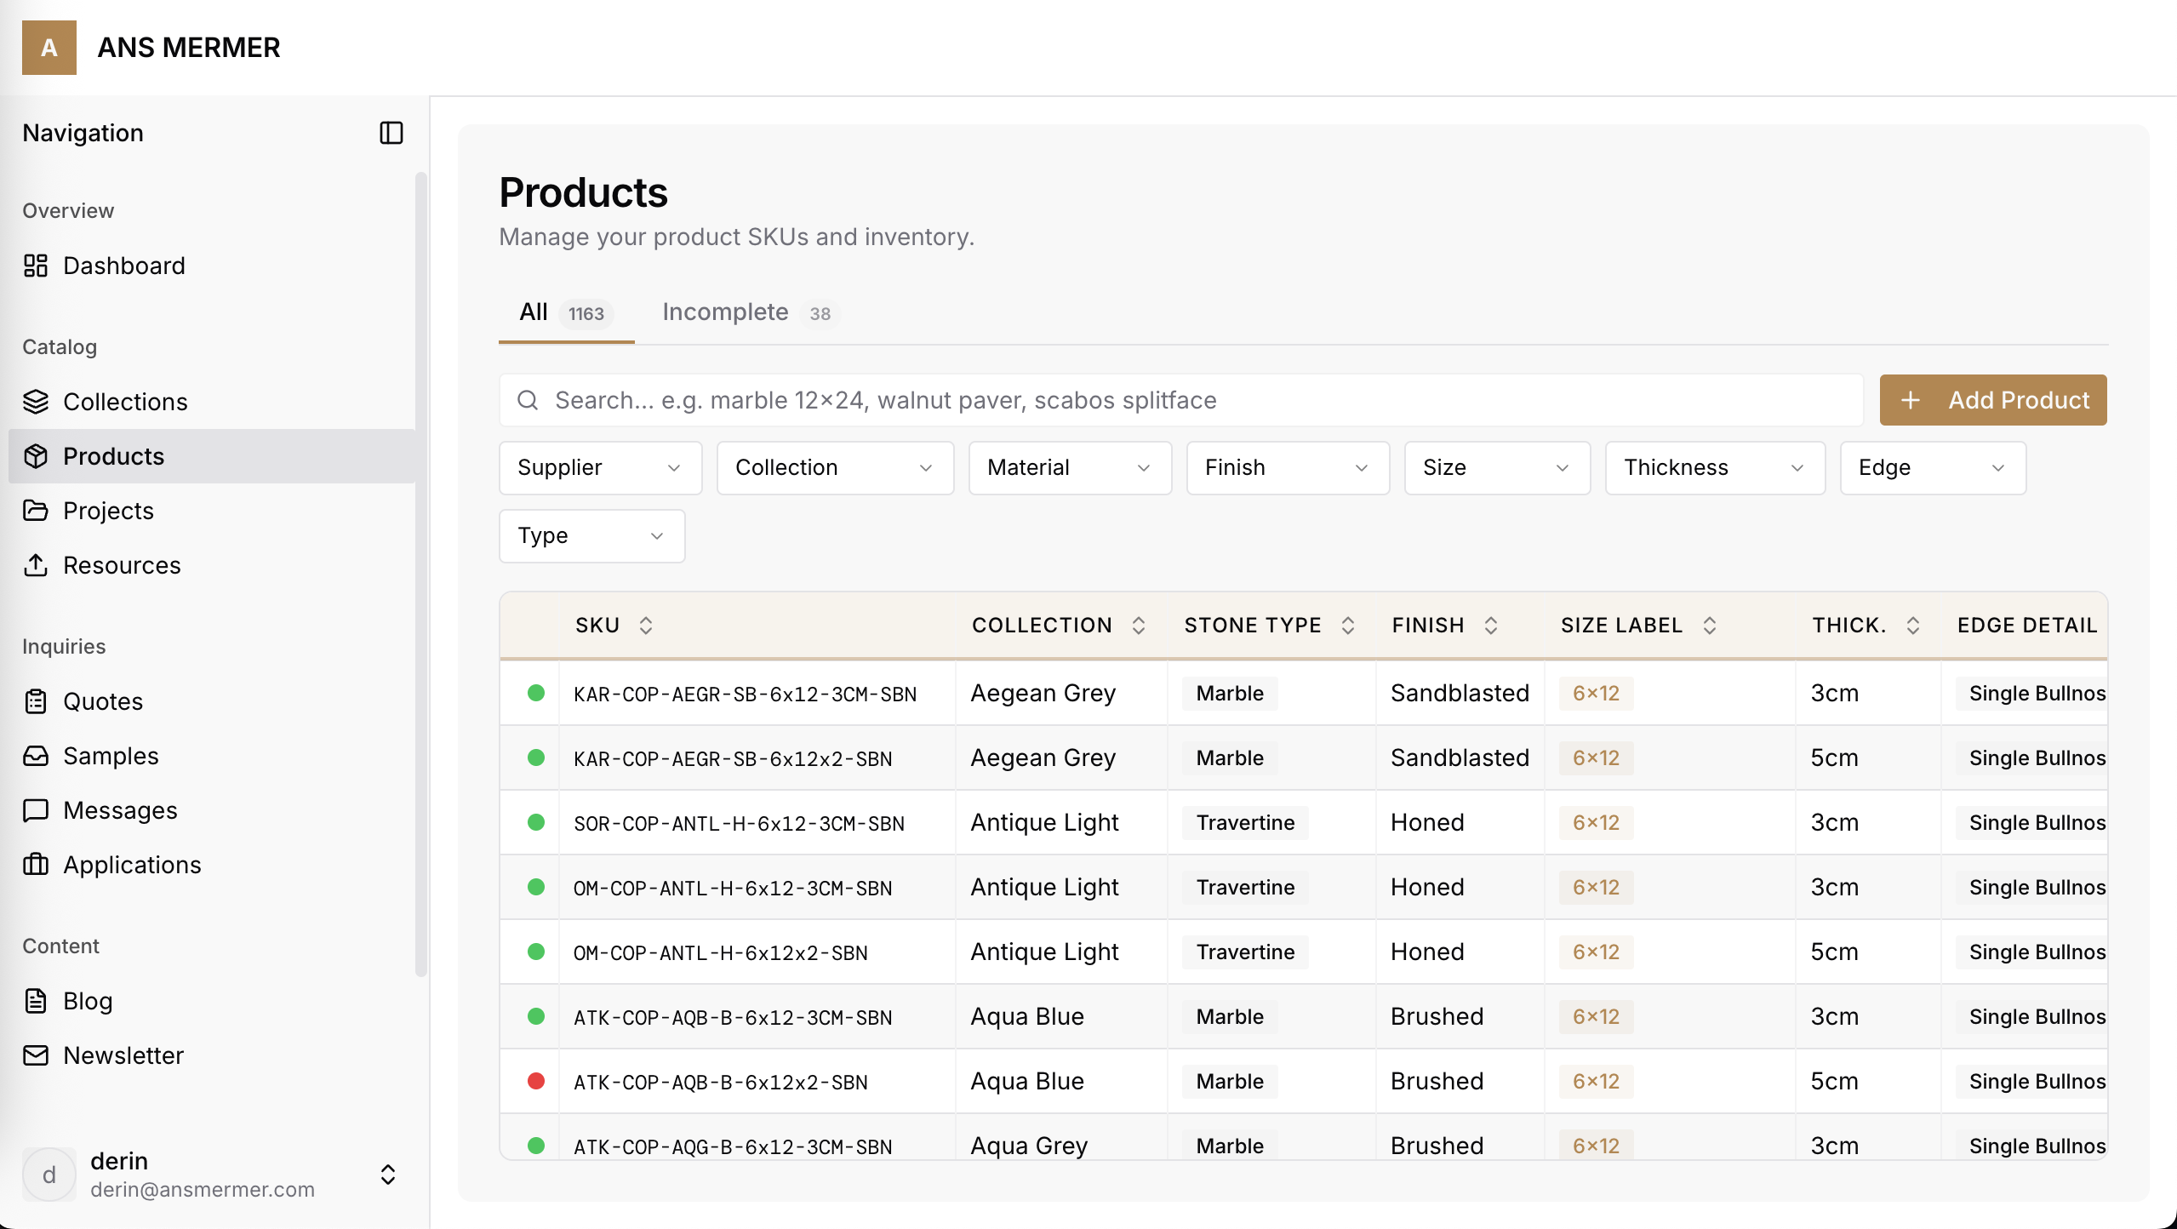
Task: Click the Samples inbox icon
Action: (x=36, y=756)
